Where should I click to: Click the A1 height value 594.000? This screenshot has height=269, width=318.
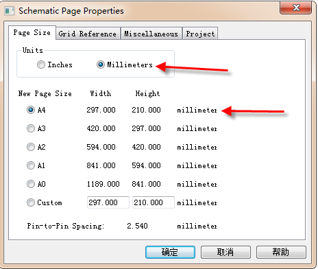[146, 165]
